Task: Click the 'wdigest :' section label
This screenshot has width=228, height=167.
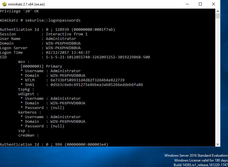Action: click(29, 94)
